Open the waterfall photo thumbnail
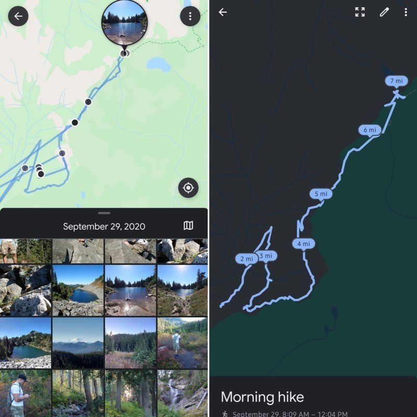This screenshot has height=417, width=417. tap(182, 394)
